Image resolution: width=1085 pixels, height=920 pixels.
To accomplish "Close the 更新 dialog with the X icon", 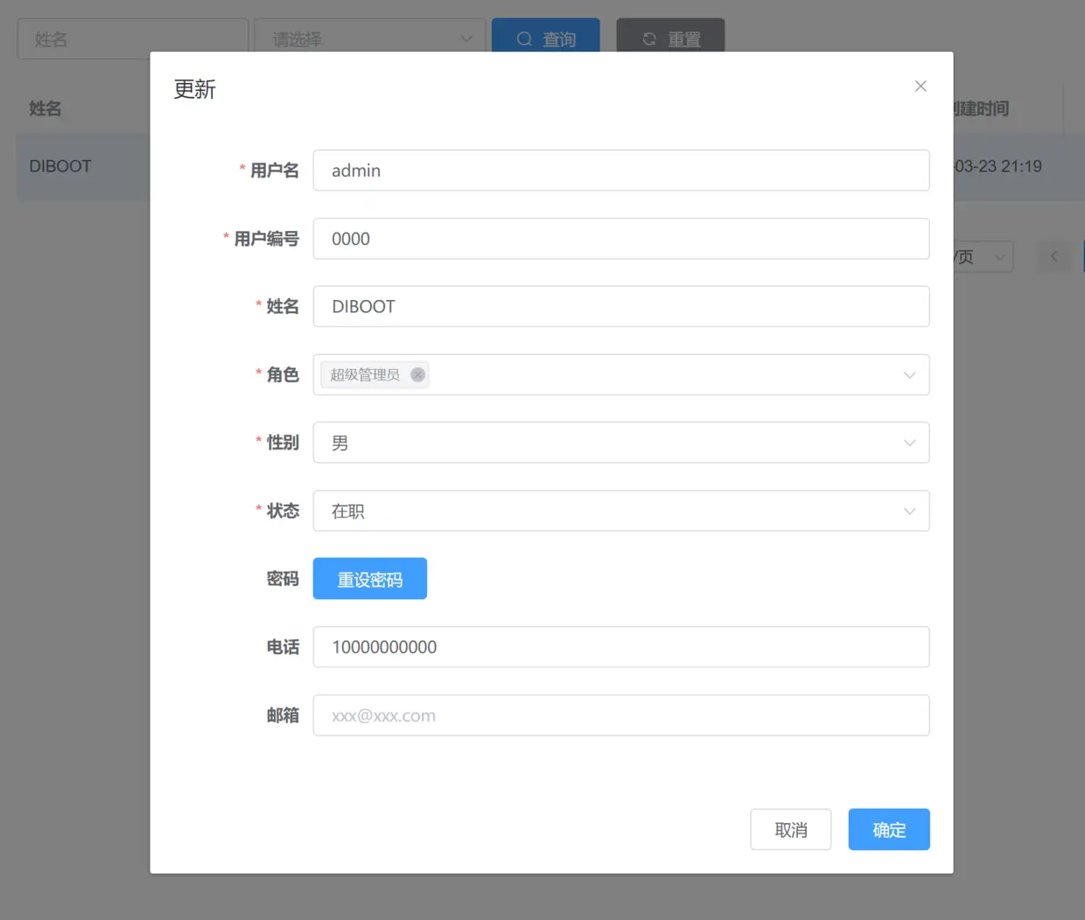I will (920, 86).
